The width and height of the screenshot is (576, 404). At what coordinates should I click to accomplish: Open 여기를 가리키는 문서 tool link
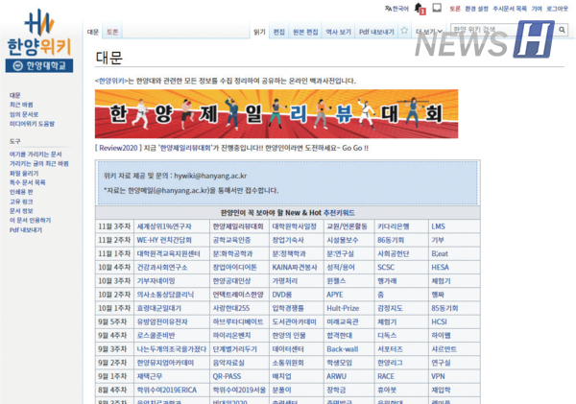[x=36, y=154]
